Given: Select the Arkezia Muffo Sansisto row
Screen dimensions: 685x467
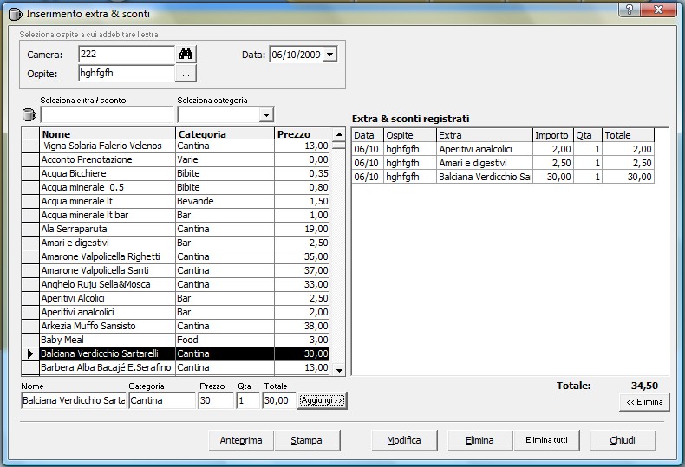Looking at the screenshot, I should [175, 326].
